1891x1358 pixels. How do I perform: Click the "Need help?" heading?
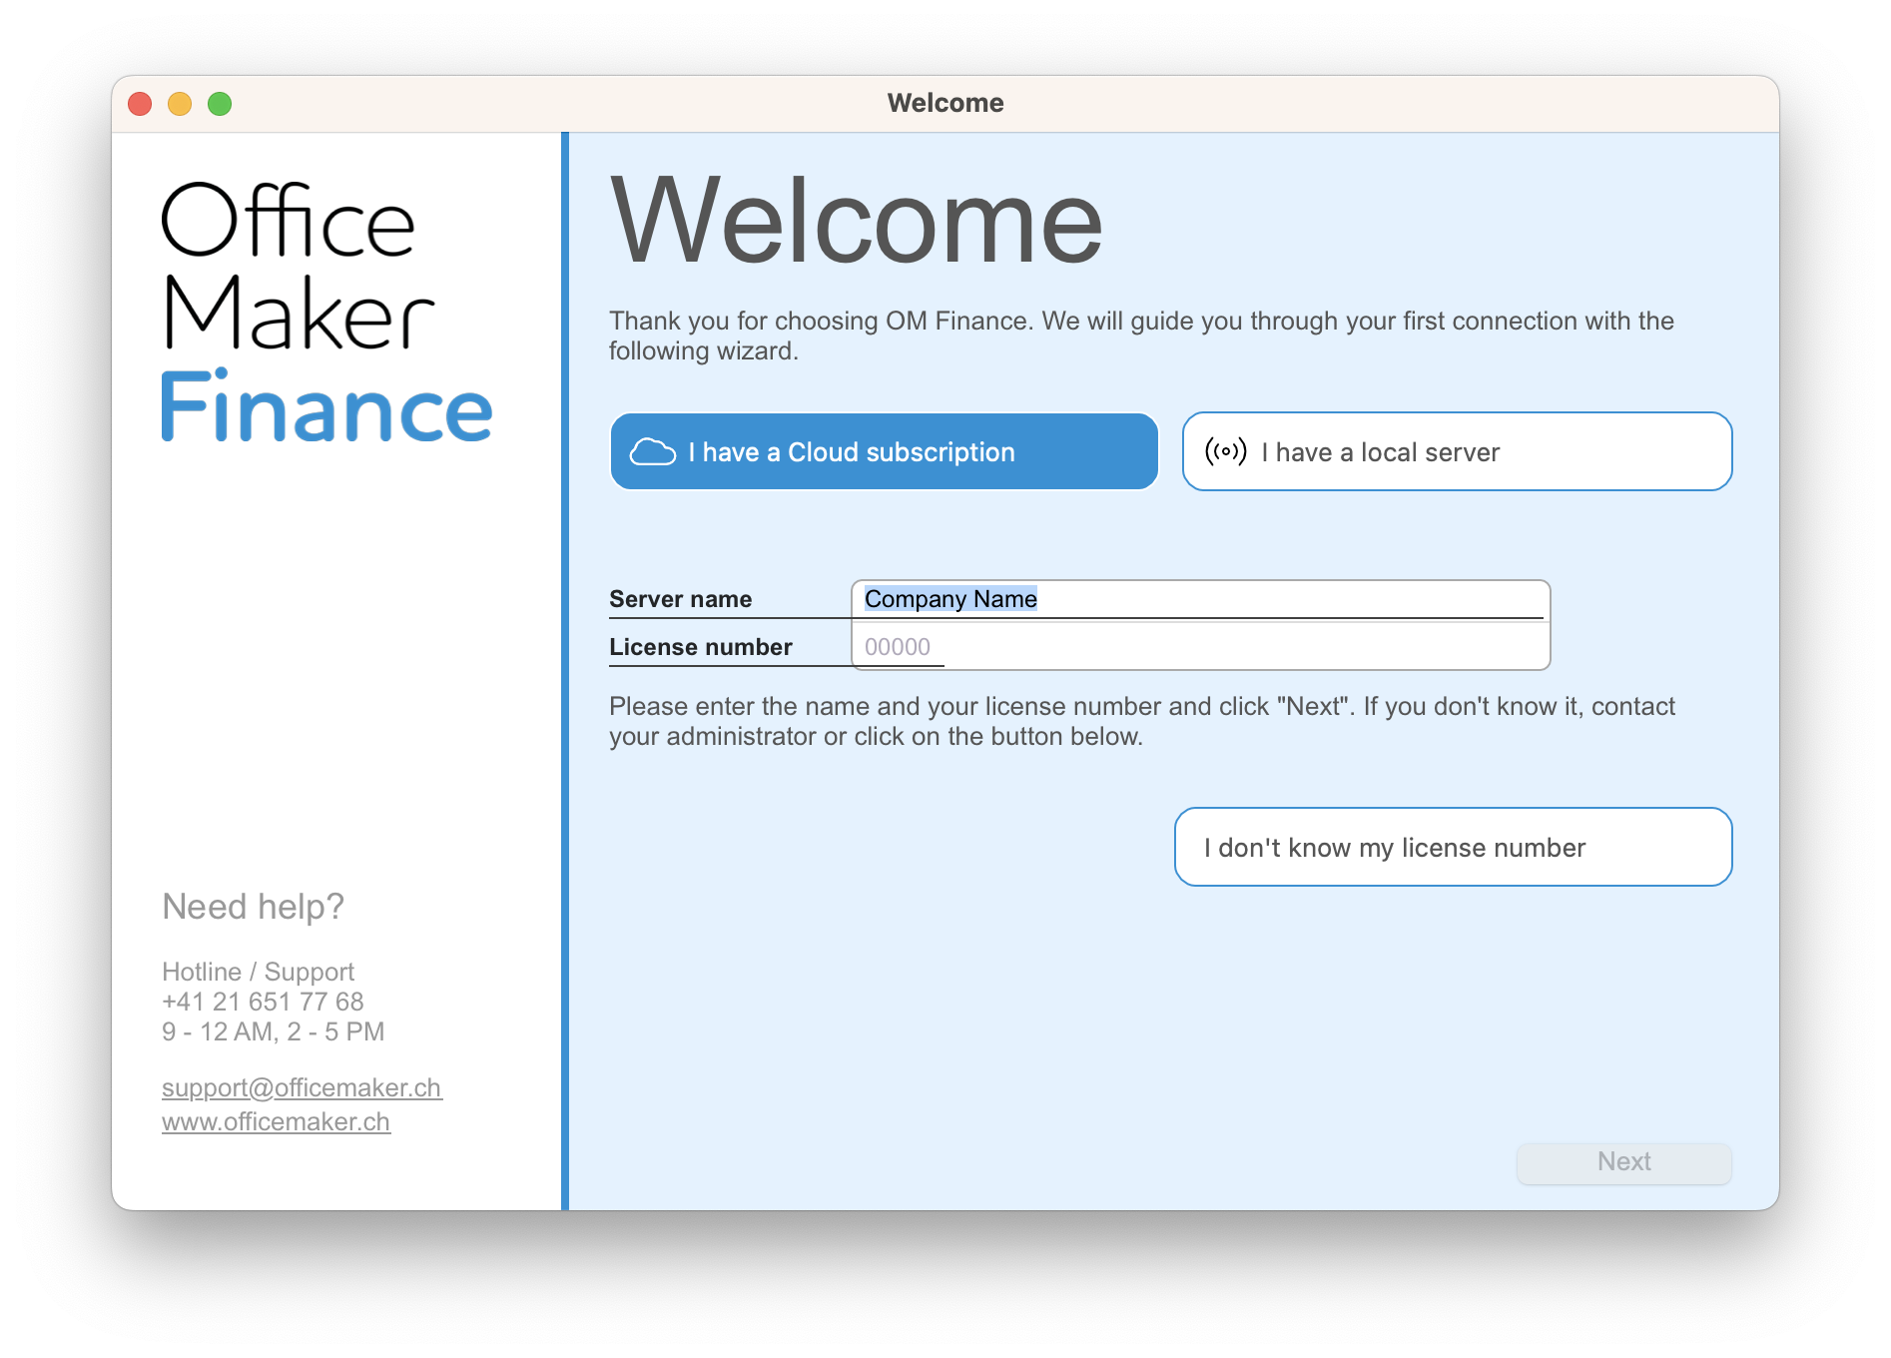(253, 907)
